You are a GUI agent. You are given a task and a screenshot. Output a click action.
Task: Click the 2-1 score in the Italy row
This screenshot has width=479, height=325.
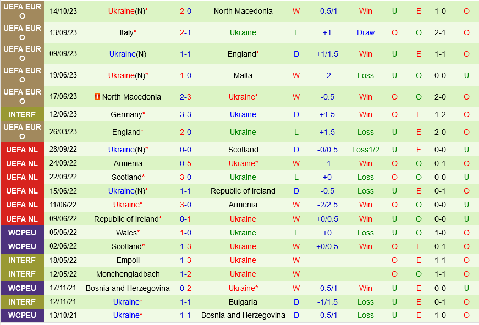[x=185, y=32]
